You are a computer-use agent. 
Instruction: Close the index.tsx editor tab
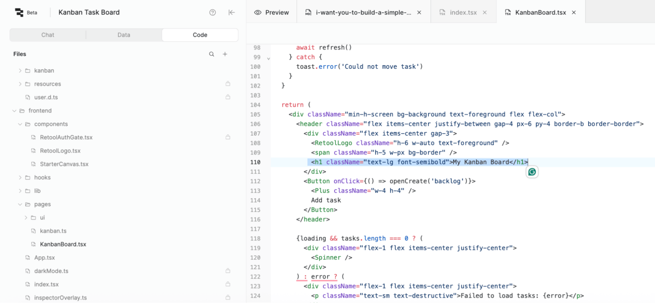point(485,12)
